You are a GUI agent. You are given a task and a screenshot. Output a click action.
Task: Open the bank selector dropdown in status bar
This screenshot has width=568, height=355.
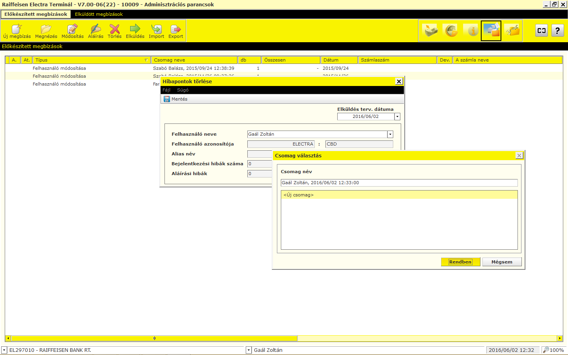click(4, 350)
